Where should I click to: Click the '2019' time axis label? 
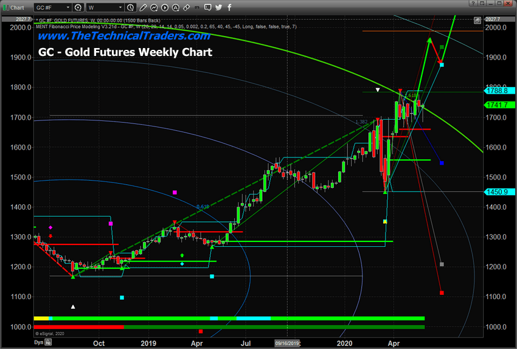click(148, 344)
